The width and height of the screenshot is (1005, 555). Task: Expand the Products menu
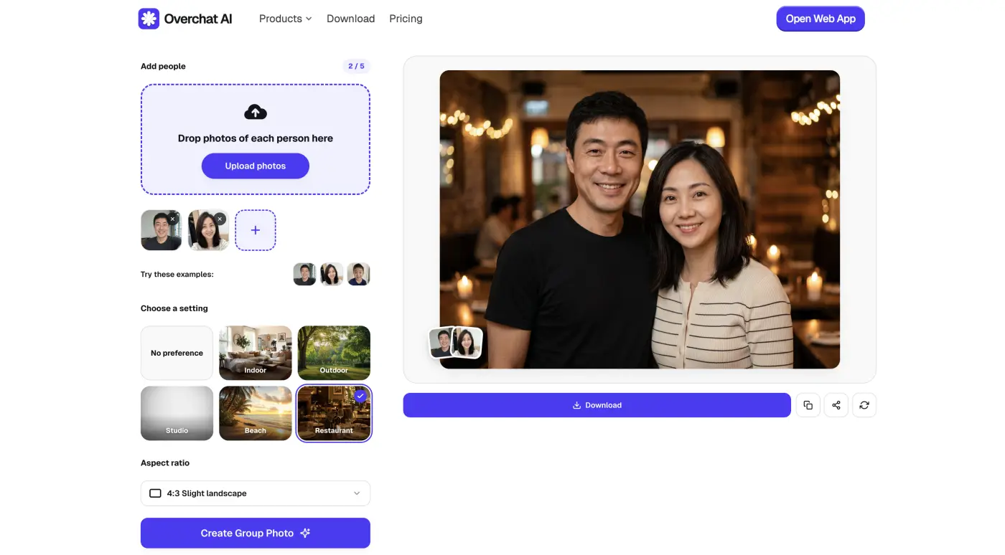[x=285, y=19]
